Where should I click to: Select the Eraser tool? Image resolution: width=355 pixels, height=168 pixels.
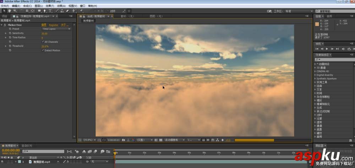point(67,11)
